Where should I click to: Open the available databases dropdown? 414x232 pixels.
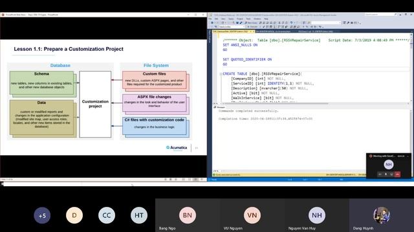point(232,27)
